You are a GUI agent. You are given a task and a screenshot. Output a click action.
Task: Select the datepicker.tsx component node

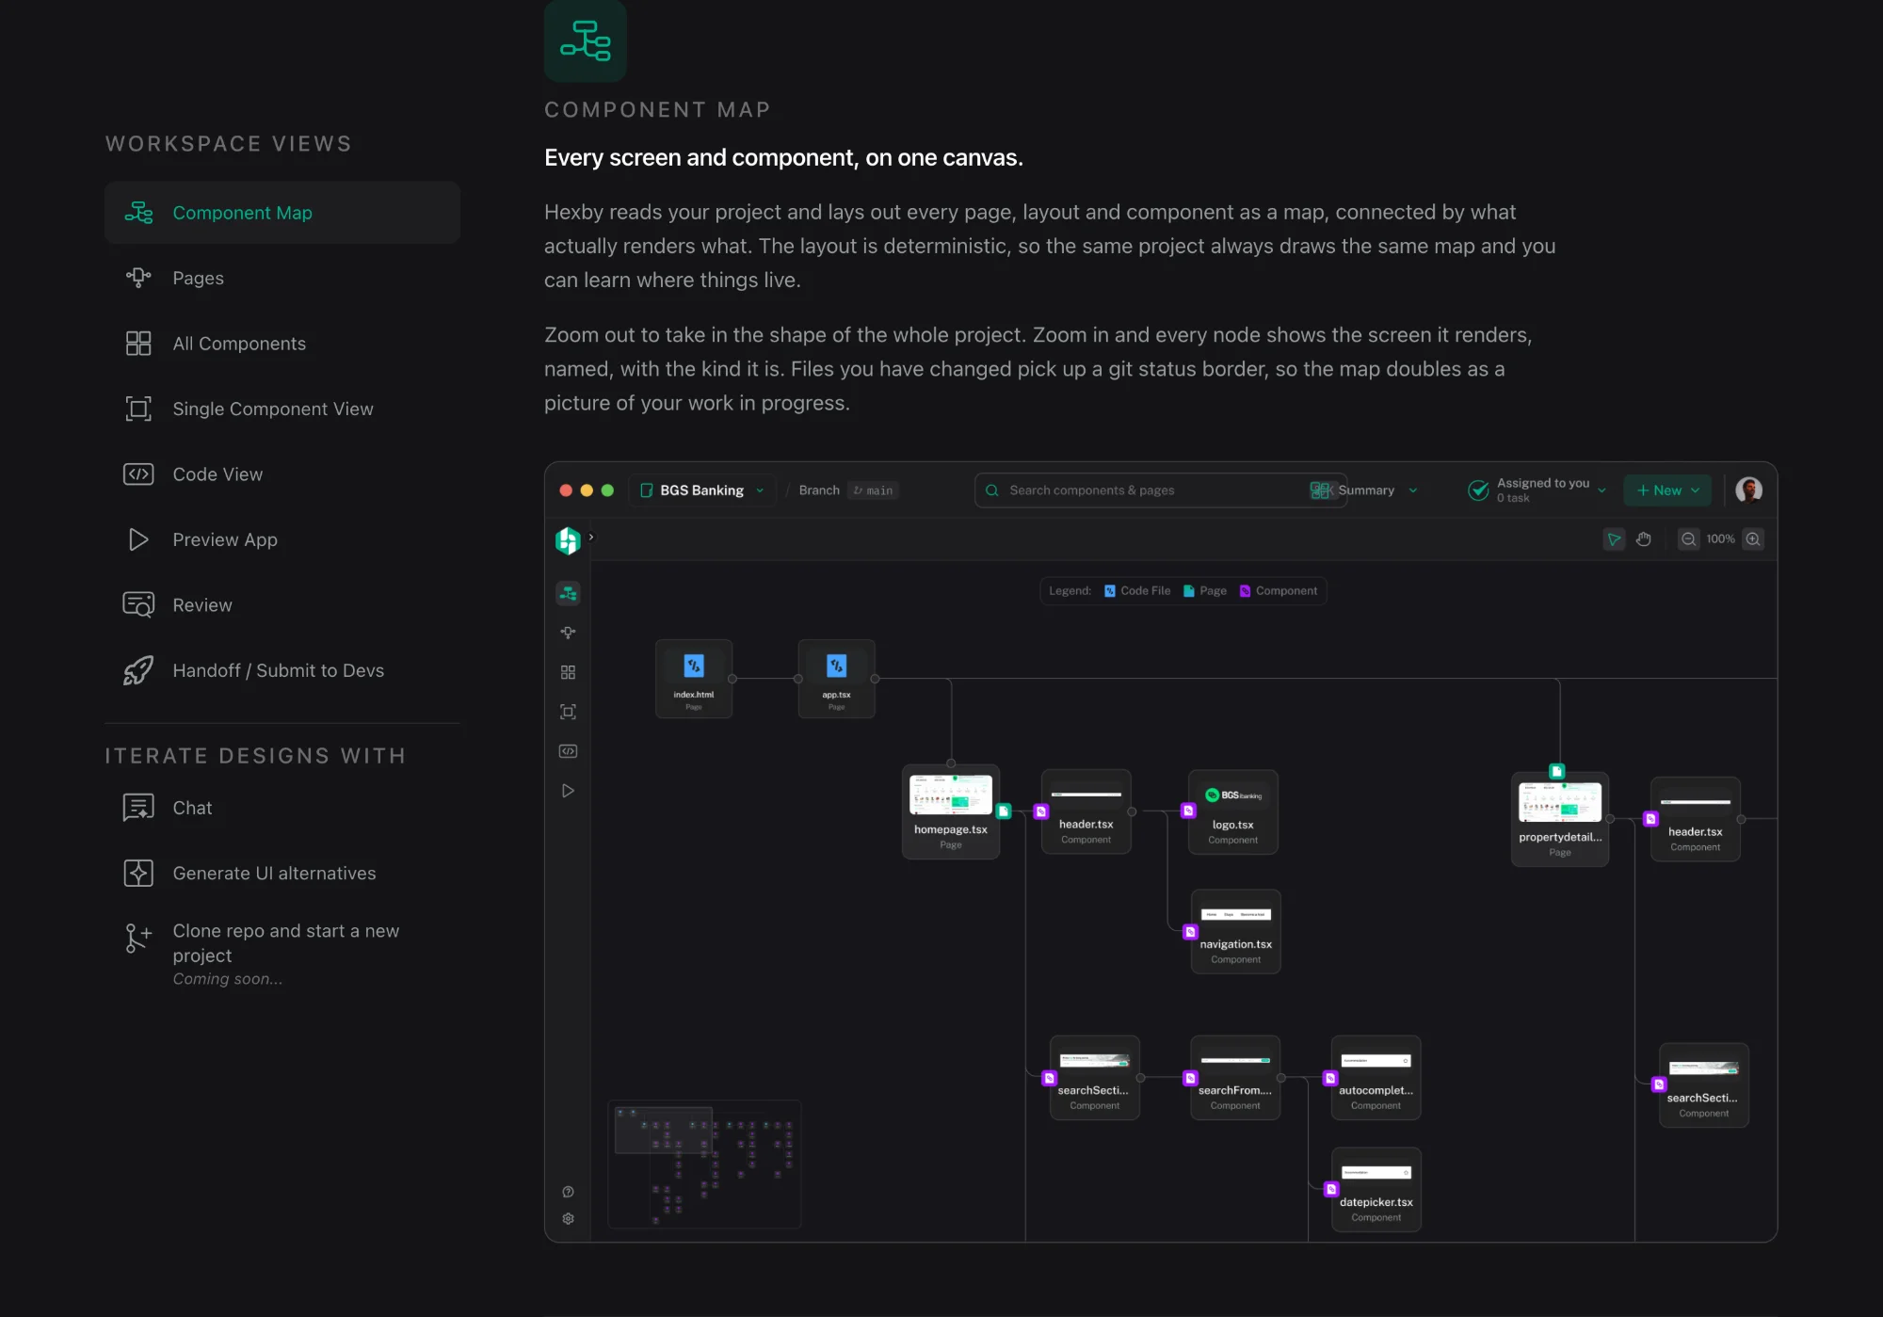click(x=1376, y=1190)
